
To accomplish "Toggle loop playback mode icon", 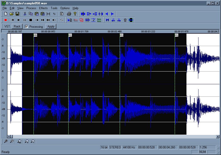I will click(x=62, y=20).
